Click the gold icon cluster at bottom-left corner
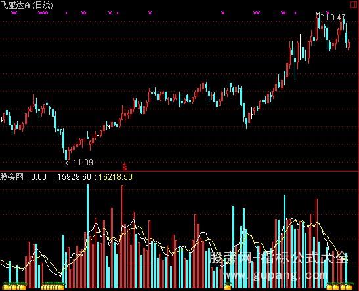Screen dimensions: 359x291 click(x=14, y=286)
